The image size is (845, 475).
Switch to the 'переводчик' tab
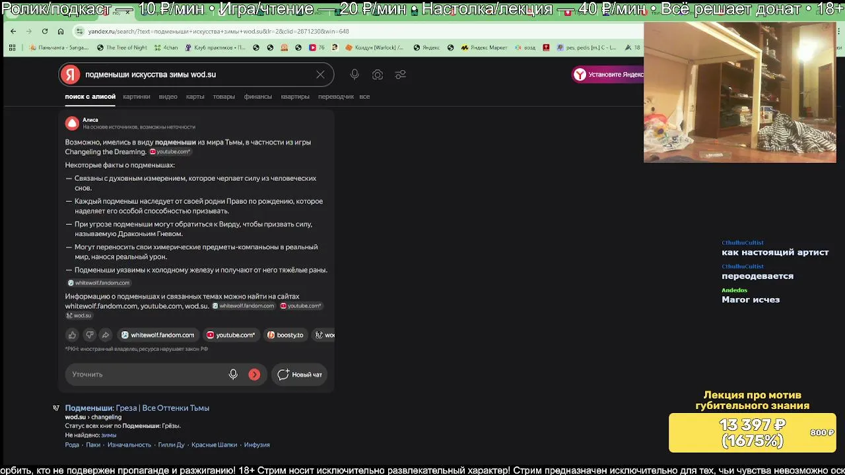point(336,96)
